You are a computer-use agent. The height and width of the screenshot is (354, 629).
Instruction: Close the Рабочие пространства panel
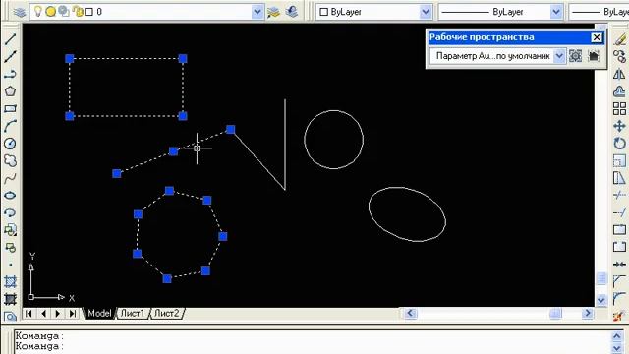[597, 37]
